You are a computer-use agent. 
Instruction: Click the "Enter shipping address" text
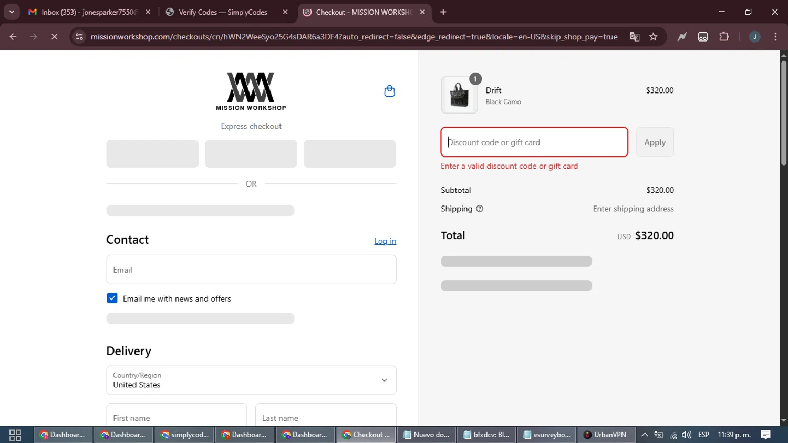pyautogui.click(x=633, y=209)
